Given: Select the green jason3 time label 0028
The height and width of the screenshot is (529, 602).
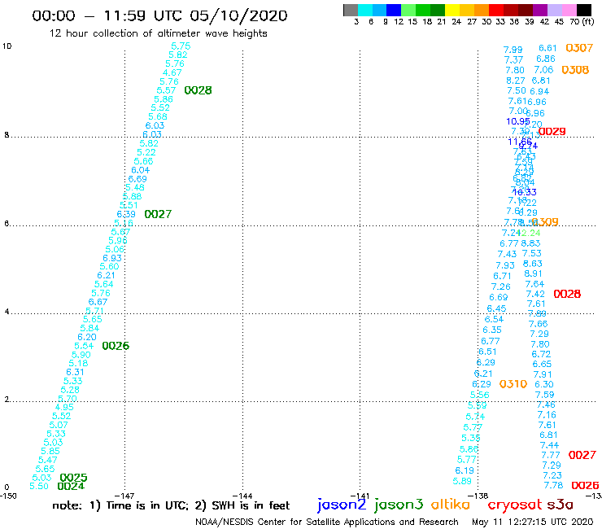Looking at the screenshot, I should pos(198,90).
